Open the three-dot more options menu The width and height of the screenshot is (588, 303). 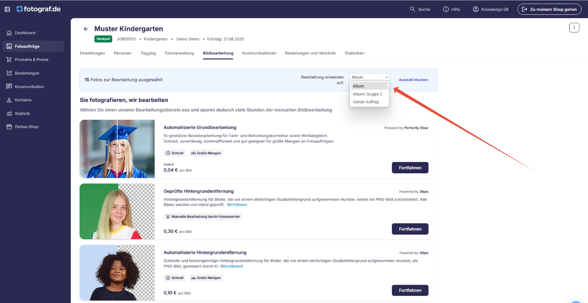[574, 28]
